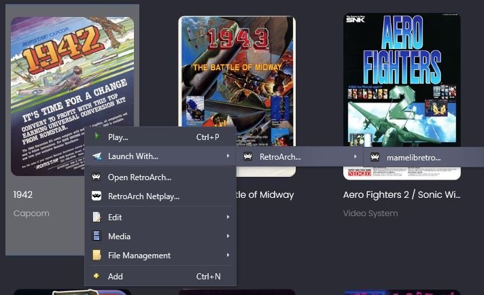Click the partially hidden 'of Midway' title
Viewport: 484px width, 295px height.
265,194
